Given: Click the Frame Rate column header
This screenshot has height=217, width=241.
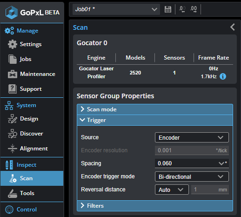Looking at the screenshot, I should (x=214, y=58).
